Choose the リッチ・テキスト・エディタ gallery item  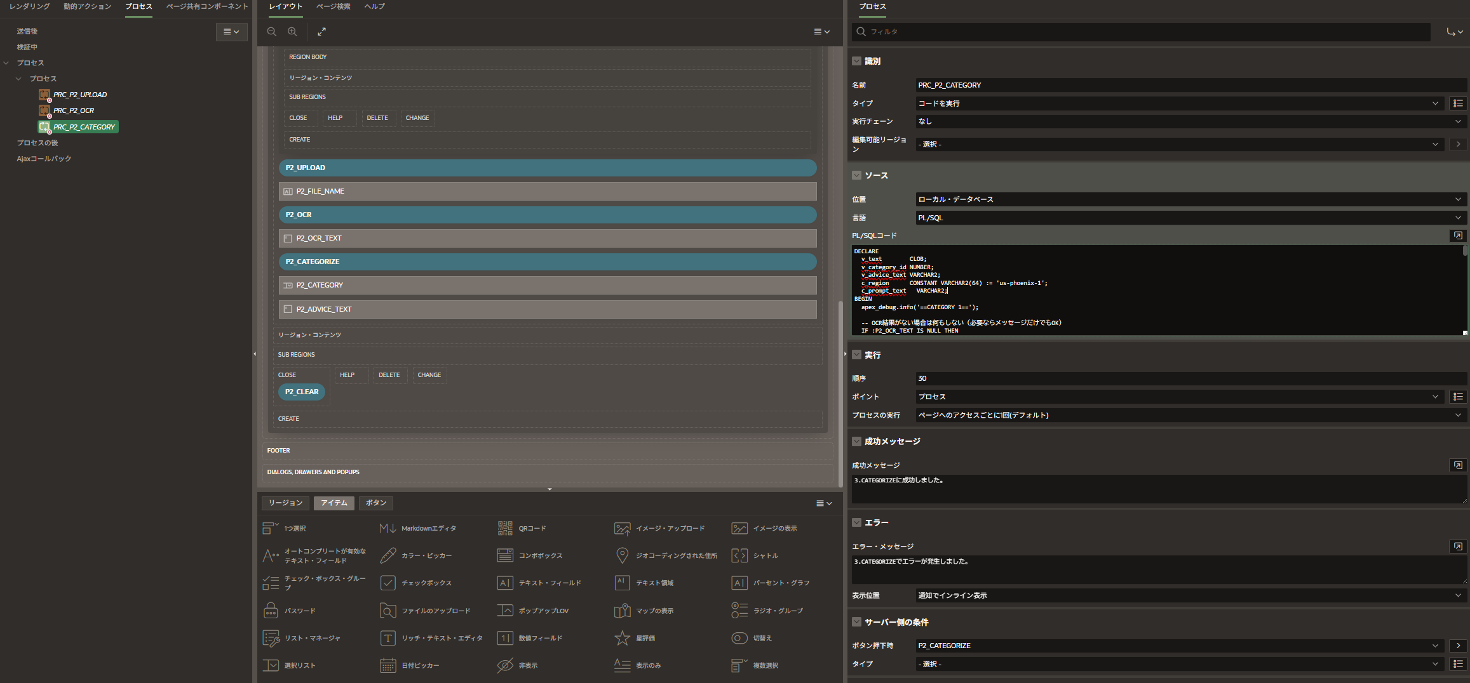(431, 638)
